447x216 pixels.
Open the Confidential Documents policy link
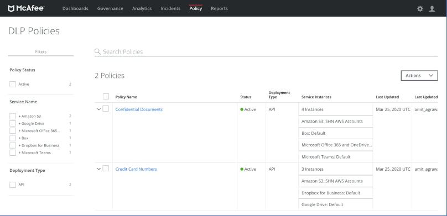[x=139, y=109]
